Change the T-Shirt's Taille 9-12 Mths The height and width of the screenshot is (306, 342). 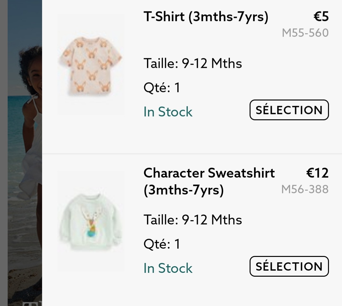193,63
